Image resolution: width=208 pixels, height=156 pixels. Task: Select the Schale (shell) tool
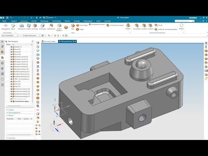80,29
